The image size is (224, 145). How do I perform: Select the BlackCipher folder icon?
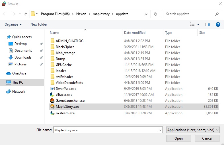coord(52,47)
